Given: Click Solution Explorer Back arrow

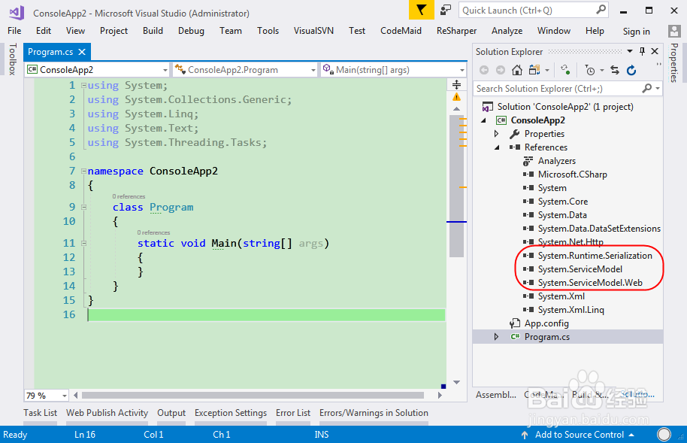Looking at the screenshot, I should [x=484, y=70].
